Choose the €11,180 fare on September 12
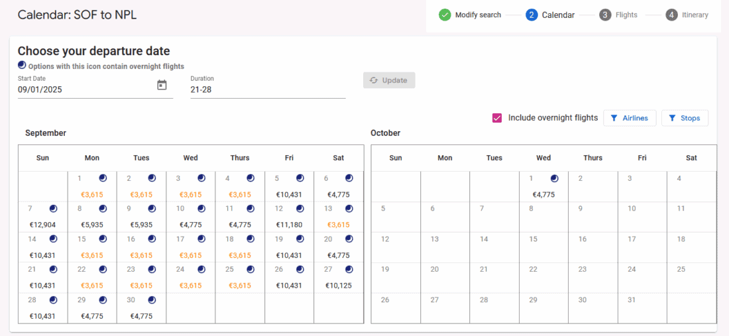This screenshot has height=336, width=729. coord(289,225)
